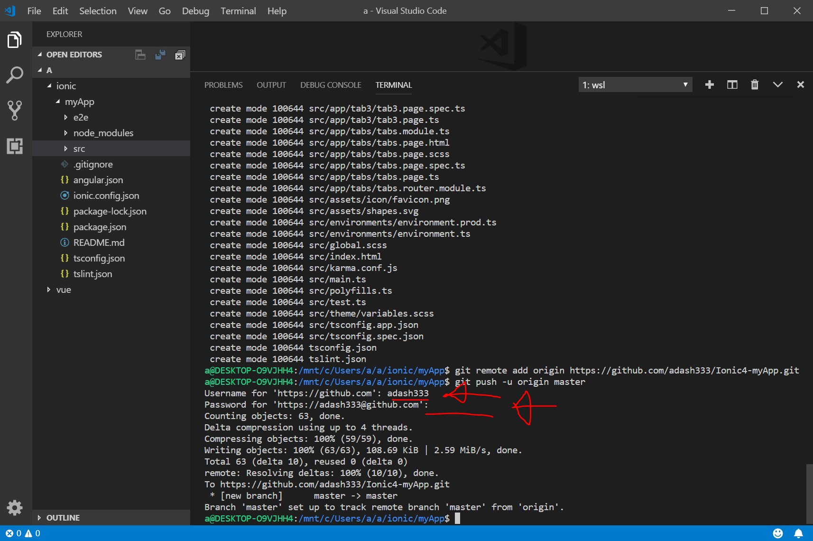Collapse the myApp folder
The height and width of the screenshot is (541, 813).
pyautogui.click(x=79, y=102)
